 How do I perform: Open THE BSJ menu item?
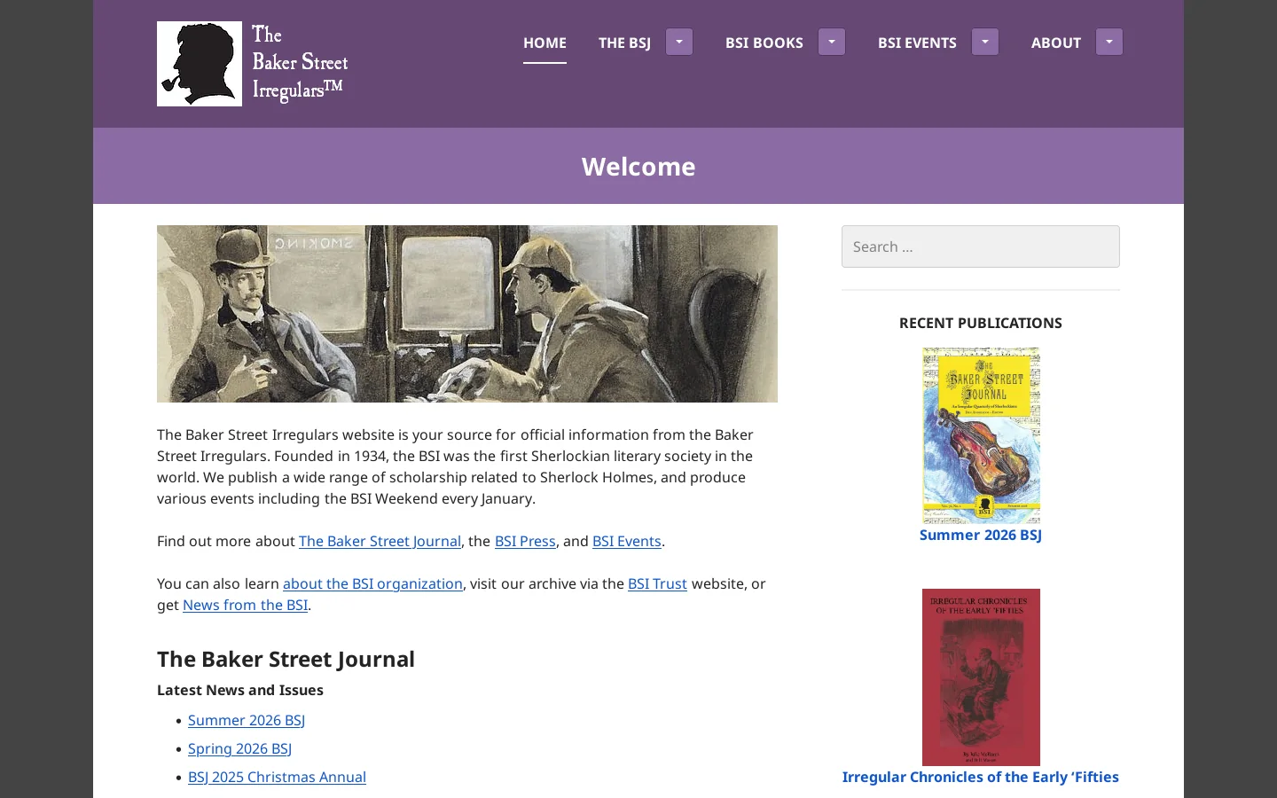tap(624, 43)
